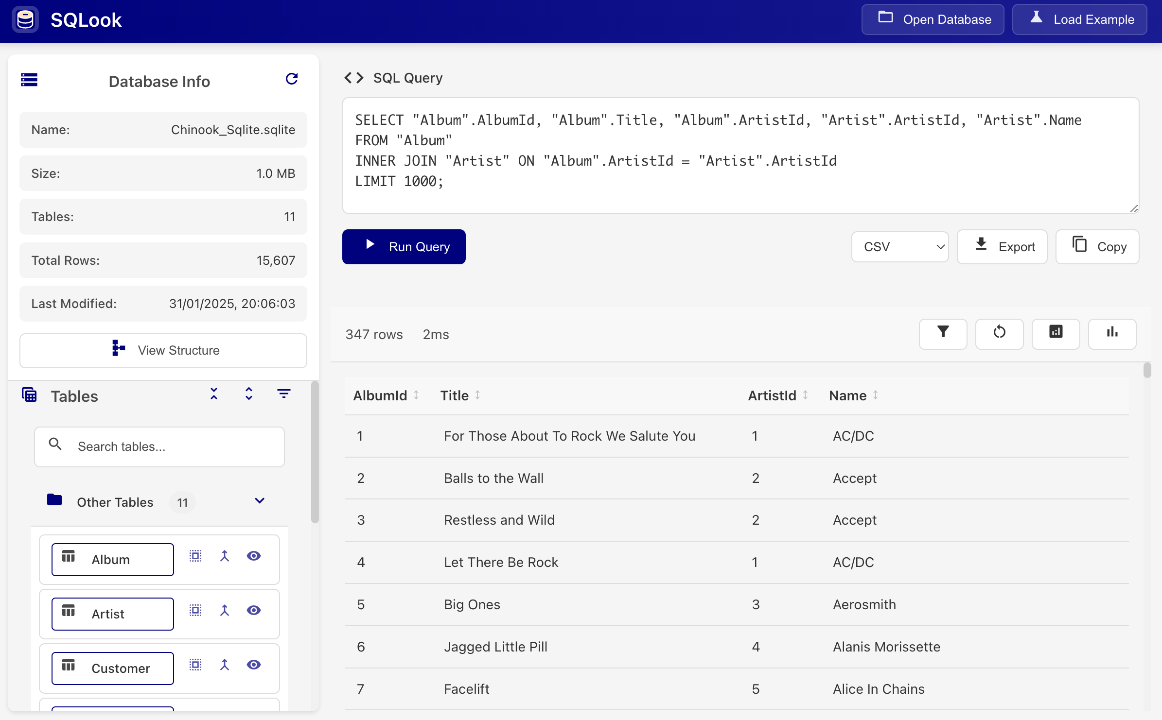Click the tables panel scrollbar
Viewport: 1162px width, 720px height.
pyautogui.click(x=315, y=452)
